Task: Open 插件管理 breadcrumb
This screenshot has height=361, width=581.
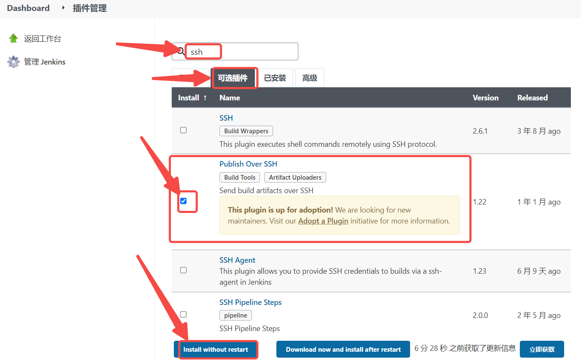Action: 90,8
